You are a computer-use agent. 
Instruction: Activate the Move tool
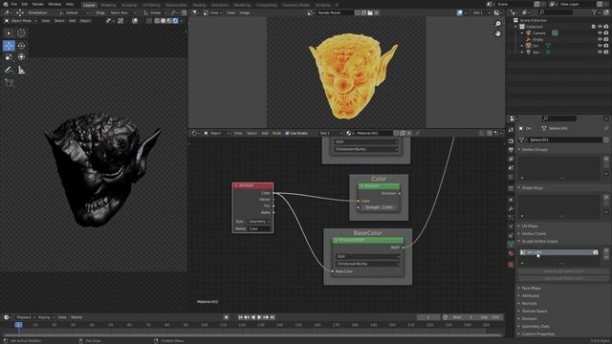(9, 46)
